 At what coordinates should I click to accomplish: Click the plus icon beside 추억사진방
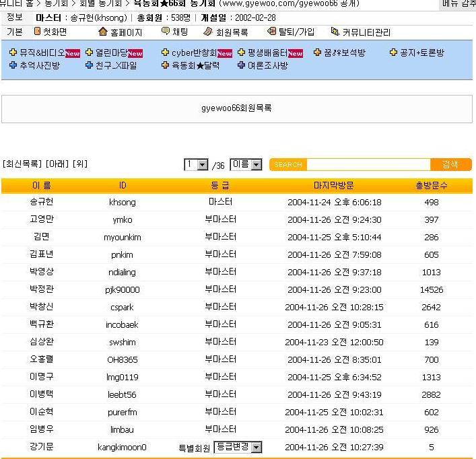click(13, 66)
